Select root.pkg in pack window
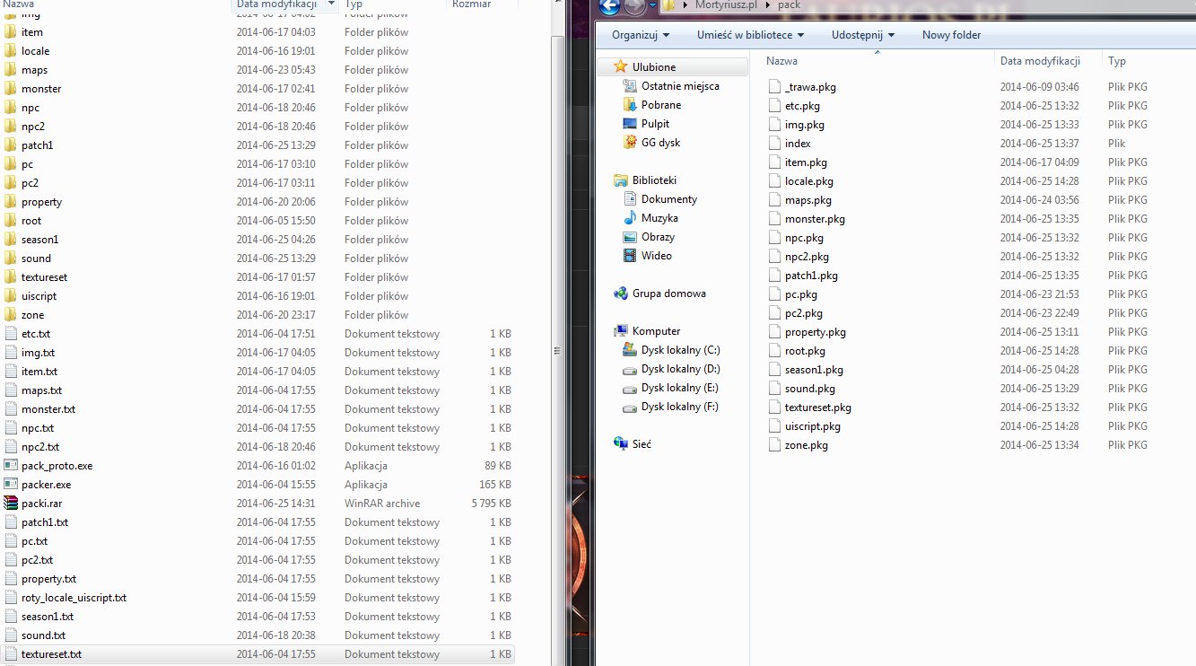Image resolution: width=1196 pixels, height=666 pixels. (805, 351)
